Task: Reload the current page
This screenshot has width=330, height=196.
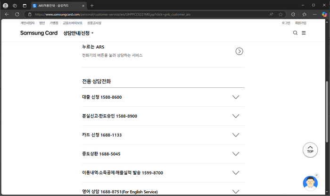Action: click(17, 14)
